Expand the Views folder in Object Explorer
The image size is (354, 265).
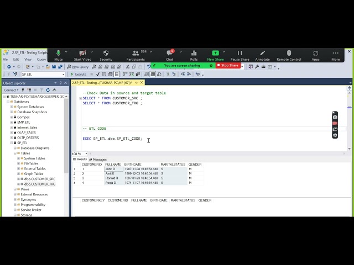click(15, 189)
